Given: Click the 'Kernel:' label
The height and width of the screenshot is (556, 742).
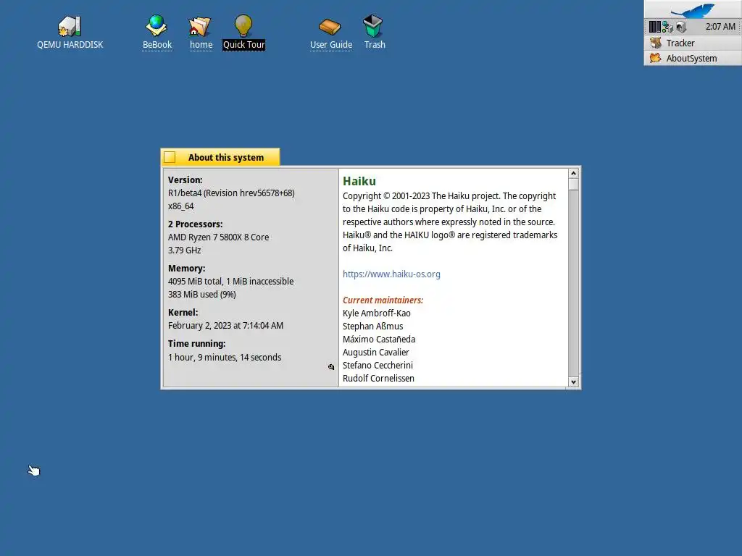Looking at the screenshot, I should click(x=183, y=312).
